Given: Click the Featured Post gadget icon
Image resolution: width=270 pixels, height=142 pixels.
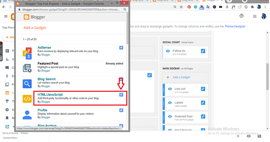Looking at the screenshot, I should 27,68.
